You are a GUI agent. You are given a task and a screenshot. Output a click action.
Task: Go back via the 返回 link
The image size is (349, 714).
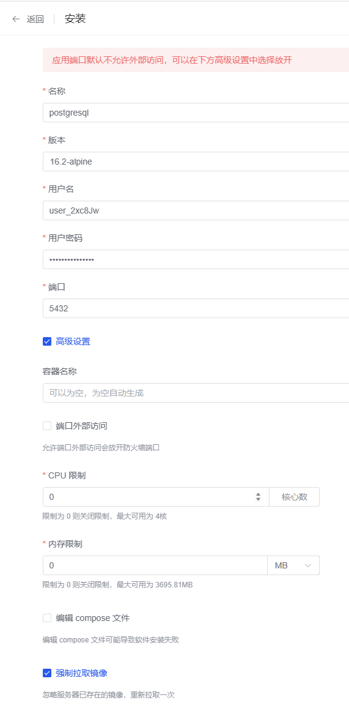(x=35, y=19)
